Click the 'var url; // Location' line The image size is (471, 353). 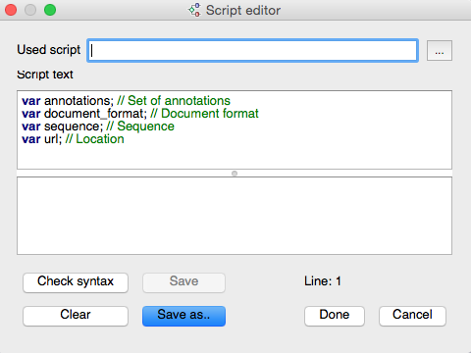(x=73, y=139)
